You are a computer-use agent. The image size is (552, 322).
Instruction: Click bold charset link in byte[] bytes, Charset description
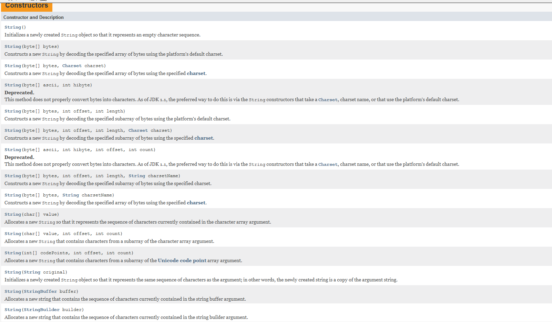coord(196,73)
